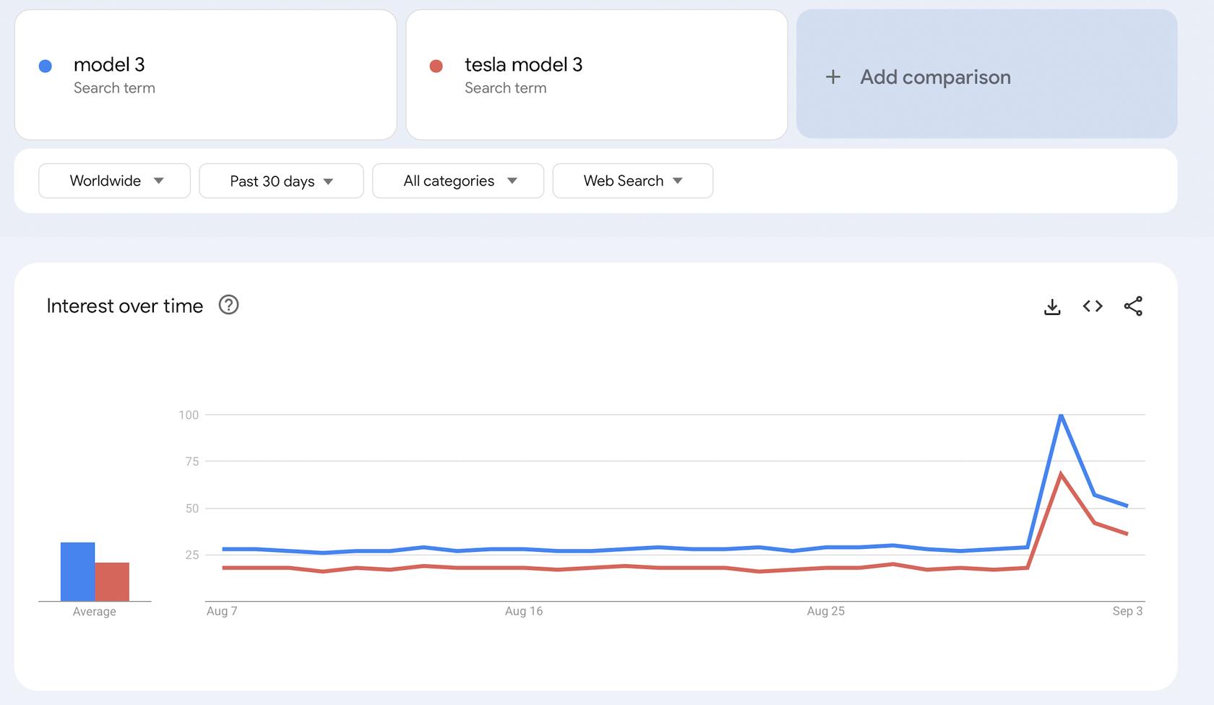
Task: Click the blue line peak at 100
Action: pyautogui.click(x=1061, y=415)
